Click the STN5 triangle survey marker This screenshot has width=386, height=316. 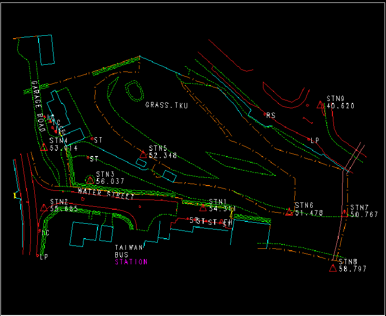coord(143,155)
